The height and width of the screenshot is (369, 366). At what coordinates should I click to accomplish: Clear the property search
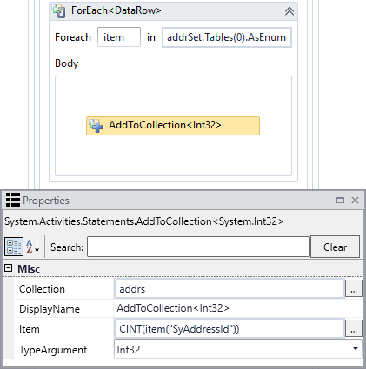pos(335,247)
